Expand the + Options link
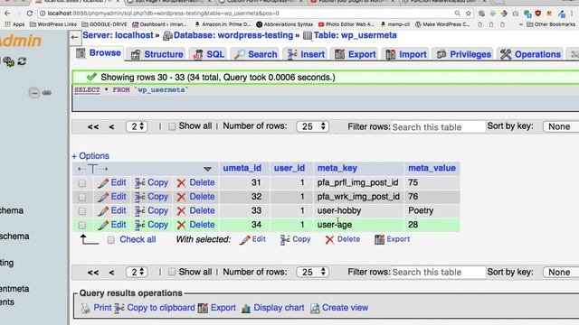 90,156
